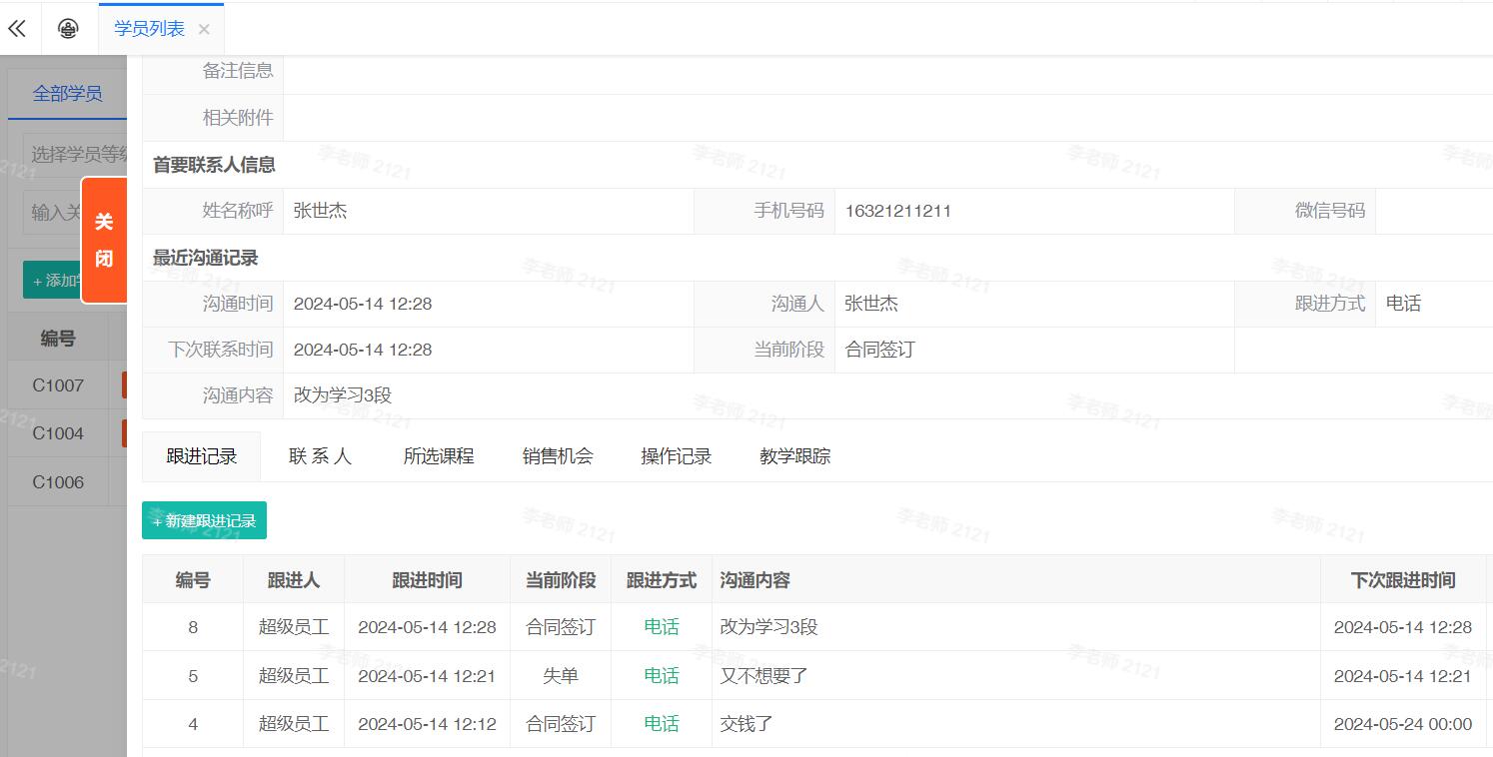Open the 学员列表 page tab
Viewport: 1493px width, 757px height.
point(149,29)
